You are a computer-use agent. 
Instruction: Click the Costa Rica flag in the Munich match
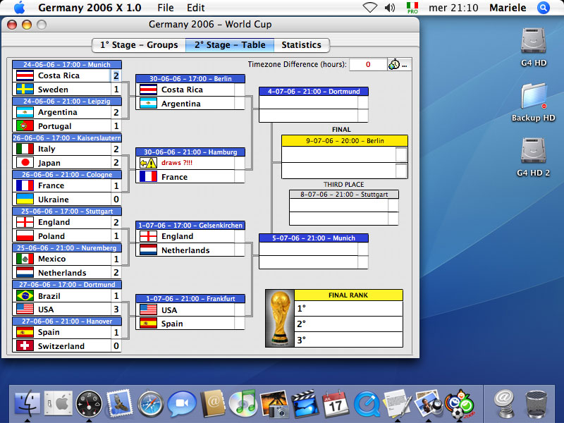[25, 75]
